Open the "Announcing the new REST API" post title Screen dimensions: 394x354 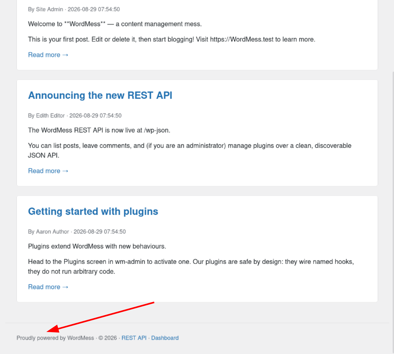tap(100, 95)
